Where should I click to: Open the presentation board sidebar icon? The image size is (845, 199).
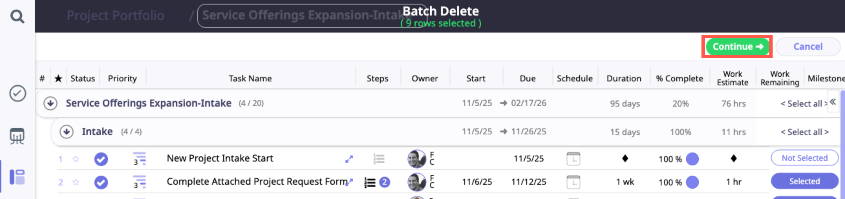17,136
